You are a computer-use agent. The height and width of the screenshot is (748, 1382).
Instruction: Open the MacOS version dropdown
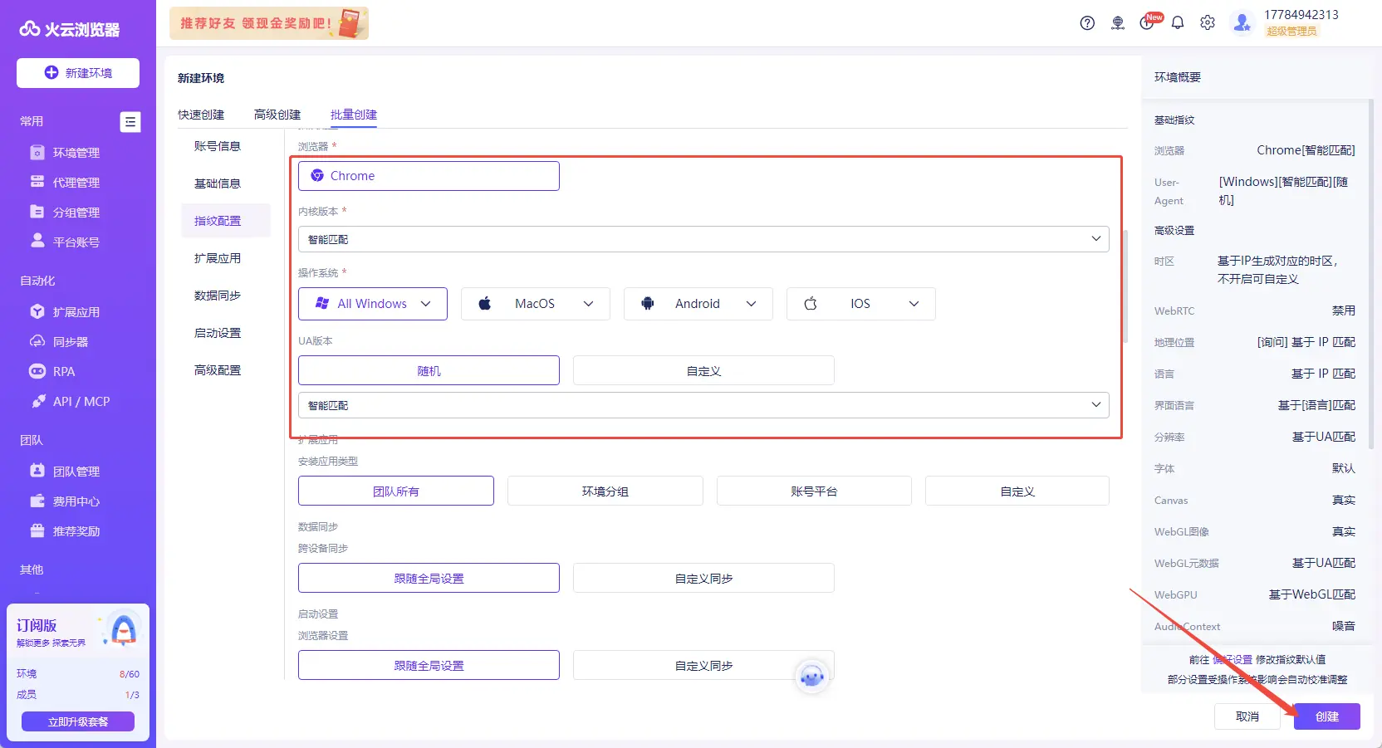click(536, 304)
